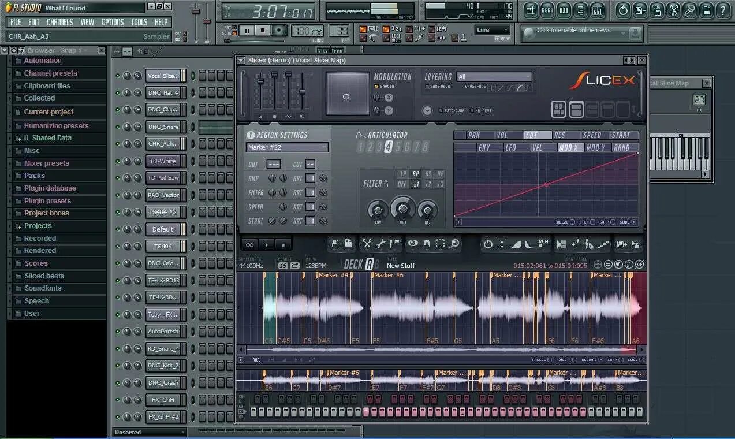The width and height of the screenshot is (735, 439).
Task: Select the BP filter type button
Action: [416, 173]
